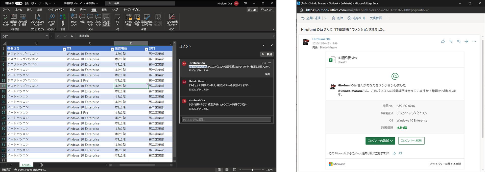Open プライバシーに関する声明 link in email
Screen dimensions: 485x172
coord(445,164)
